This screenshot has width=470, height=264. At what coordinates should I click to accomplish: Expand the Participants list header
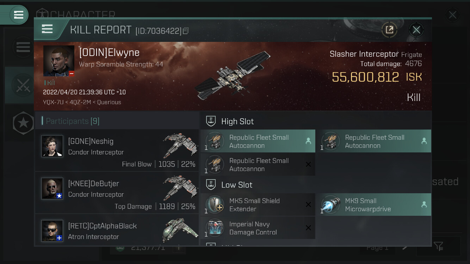coord(117,121)
